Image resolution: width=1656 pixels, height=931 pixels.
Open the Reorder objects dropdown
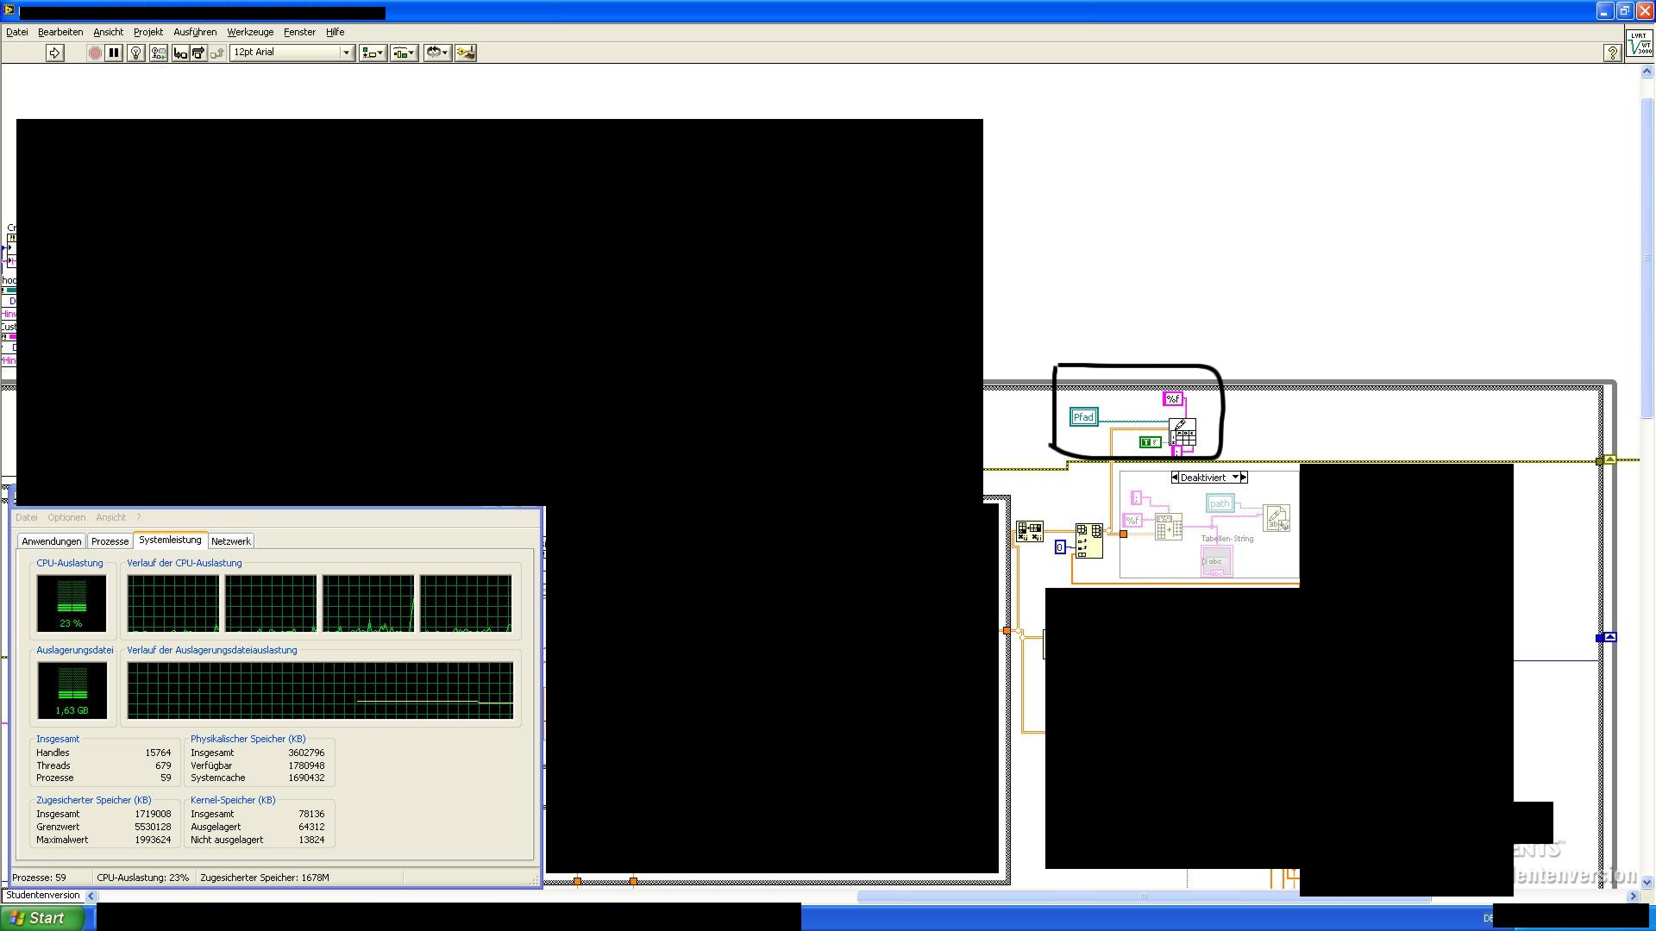(437, 53)
